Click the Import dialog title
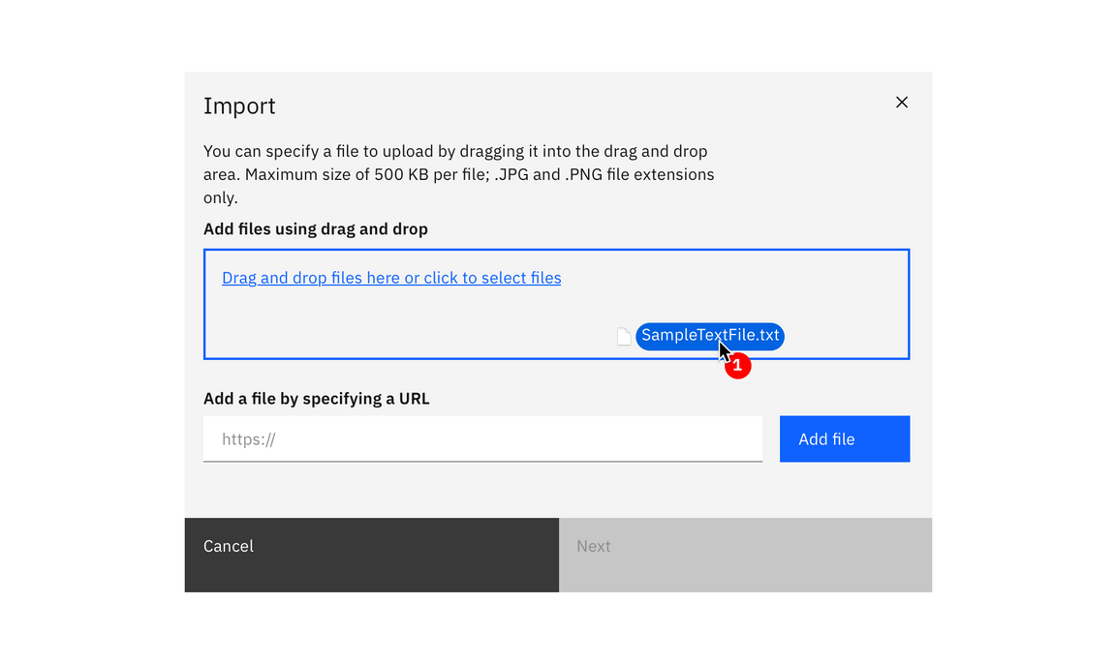Image resolution: width=1116 pixels, height=664 pixels. [239, 106]
